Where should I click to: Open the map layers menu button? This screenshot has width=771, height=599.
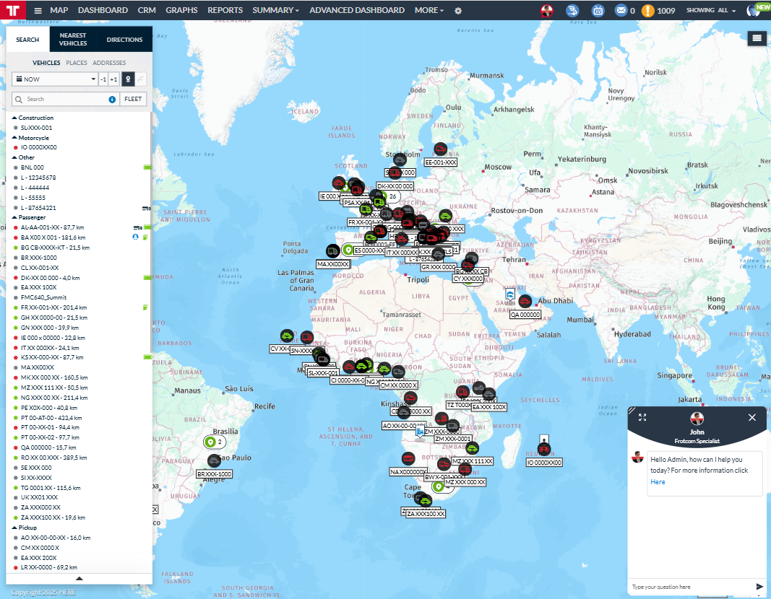pyautogui.click(x=757, y=38)
